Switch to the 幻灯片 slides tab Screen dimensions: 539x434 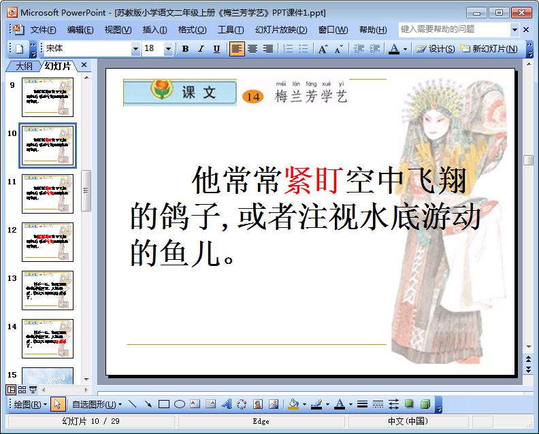[x=58, y=66]
